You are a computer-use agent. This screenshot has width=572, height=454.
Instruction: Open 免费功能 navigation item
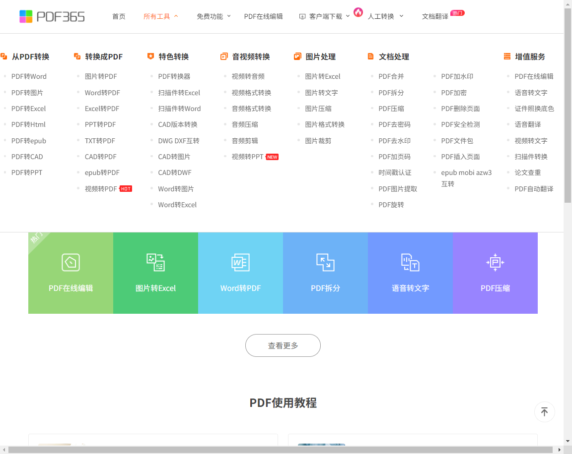pos(210,16)
